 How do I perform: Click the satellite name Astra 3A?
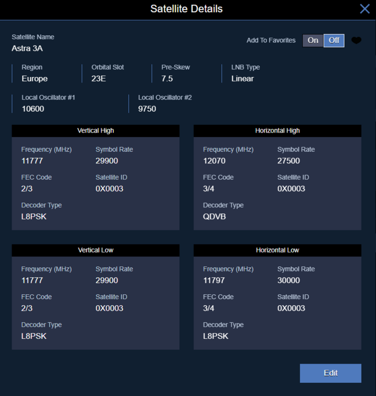[x=29, y=48]
